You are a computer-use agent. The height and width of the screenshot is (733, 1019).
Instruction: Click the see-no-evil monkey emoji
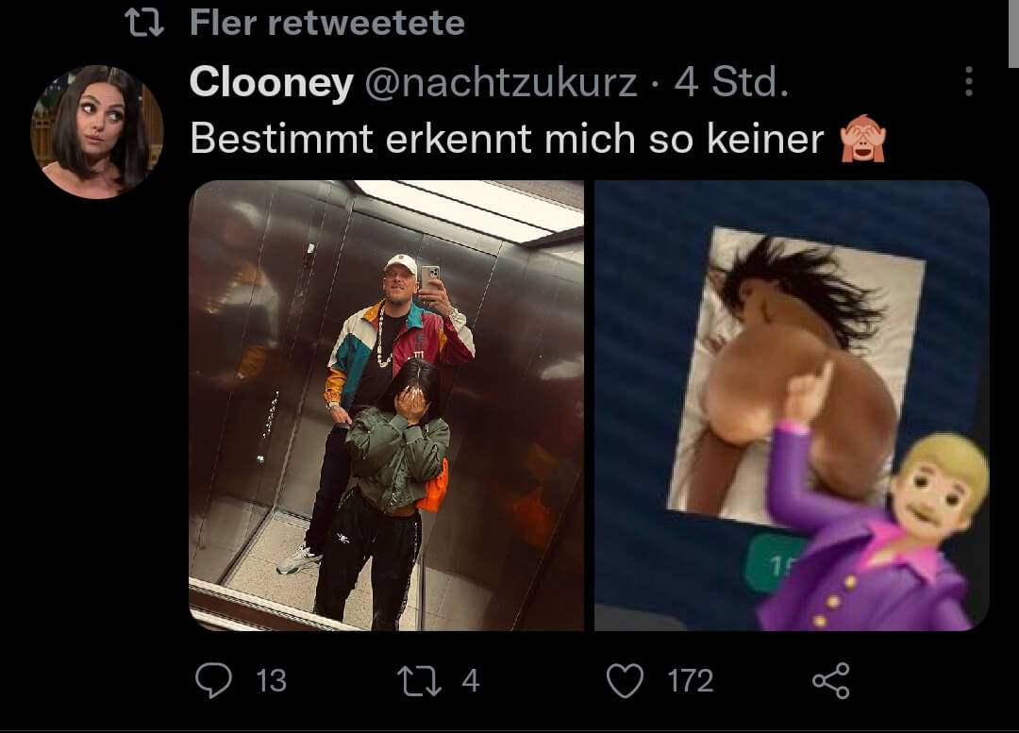point(862,139)
